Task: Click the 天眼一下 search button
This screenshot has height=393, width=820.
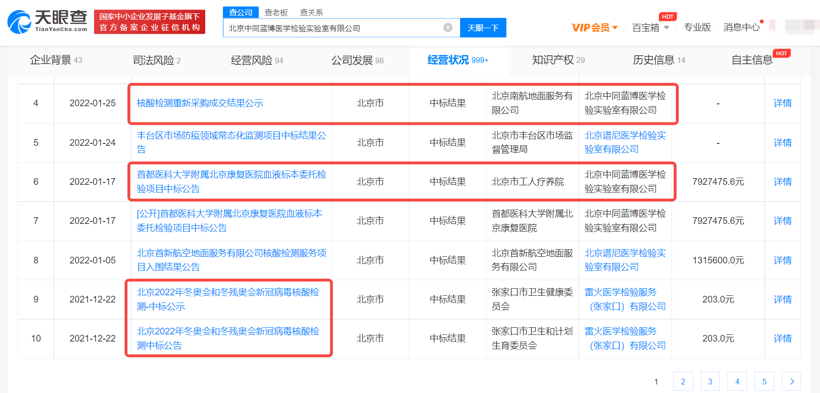Action: 483,28
